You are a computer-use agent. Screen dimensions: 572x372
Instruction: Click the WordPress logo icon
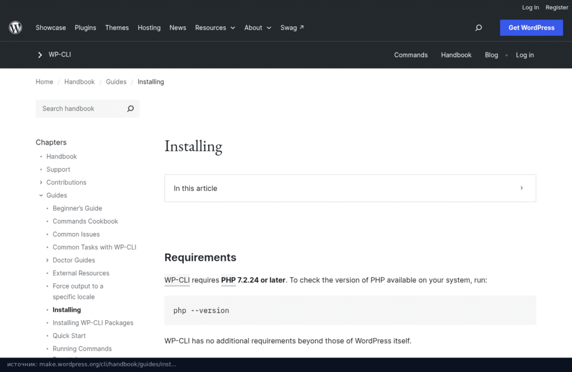[15, 27]
